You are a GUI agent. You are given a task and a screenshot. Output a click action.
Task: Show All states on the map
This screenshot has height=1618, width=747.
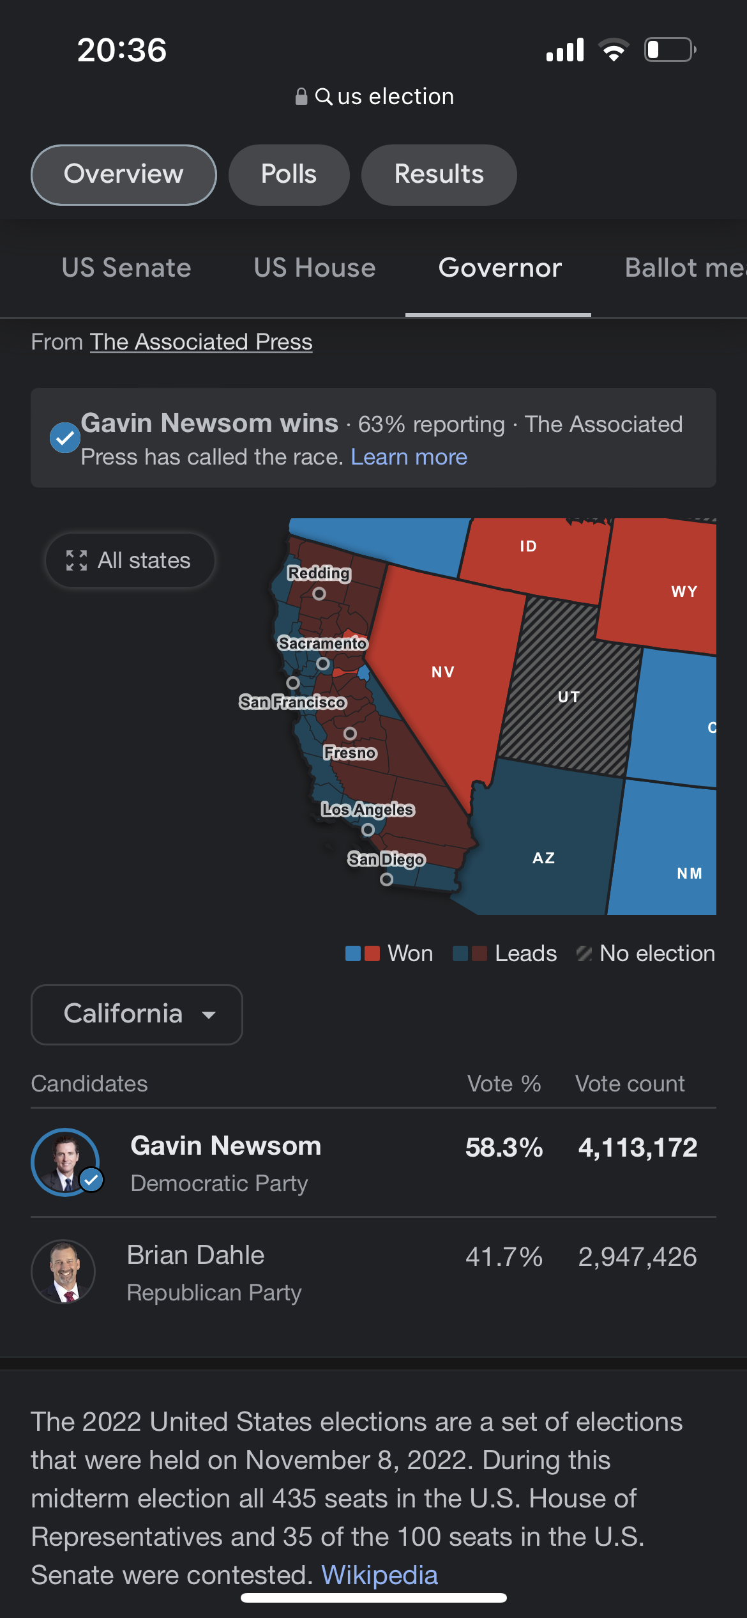point(130,560)
